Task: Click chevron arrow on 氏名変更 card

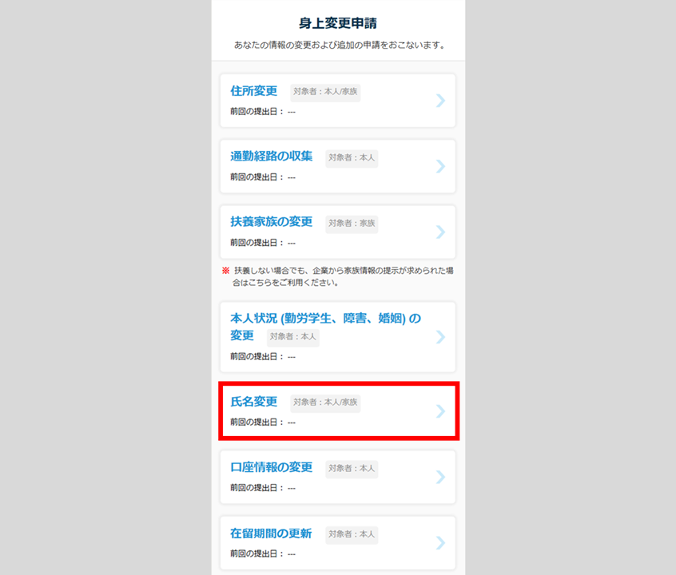Action: (440, 411)
